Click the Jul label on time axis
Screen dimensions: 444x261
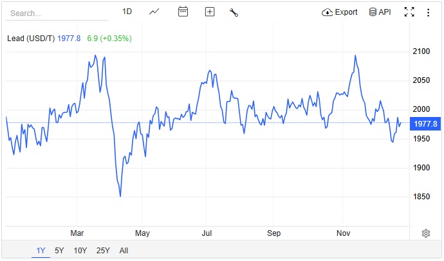click(x=207, y=233)
